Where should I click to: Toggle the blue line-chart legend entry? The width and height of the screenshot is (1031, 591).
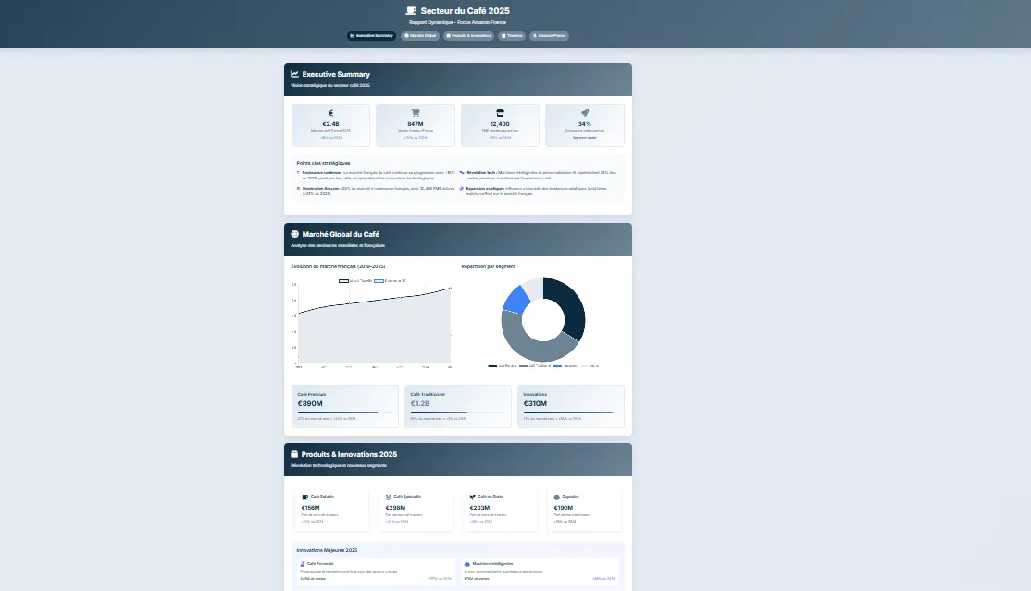pos(390,281)
